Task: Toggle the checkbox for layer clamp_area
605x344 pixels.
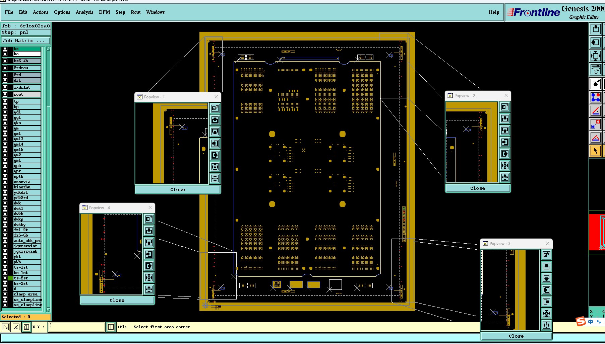Action: [x=5, y=294]
